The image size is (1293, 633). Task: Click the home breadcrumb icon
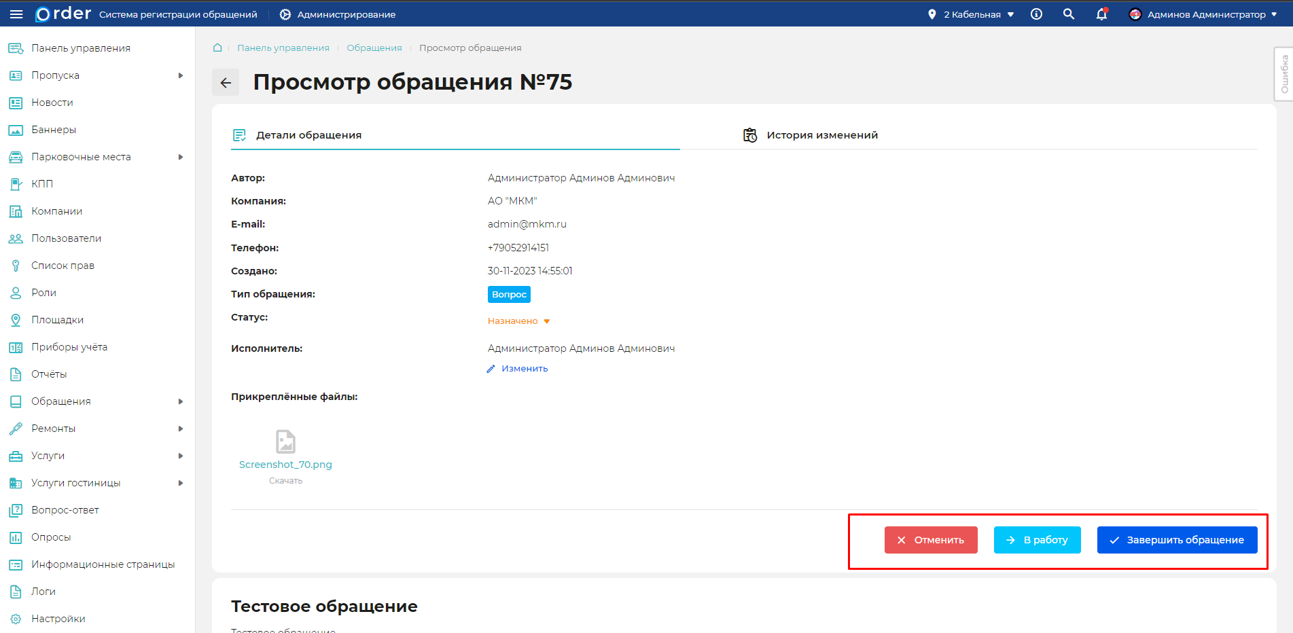[x=217, y=48]
